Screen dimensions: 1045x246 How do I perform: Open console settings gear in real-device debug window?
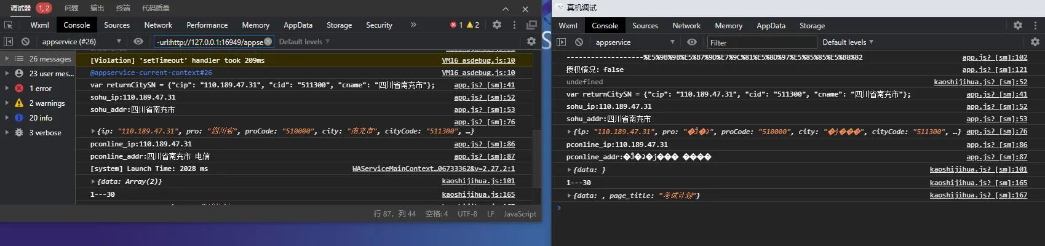pyautogui.click(x=1035, y=42)
